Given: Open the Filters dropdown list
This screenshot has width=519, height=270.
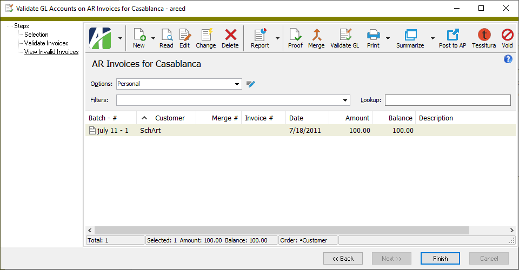Looking at the screenshot, I should point(346,100).
